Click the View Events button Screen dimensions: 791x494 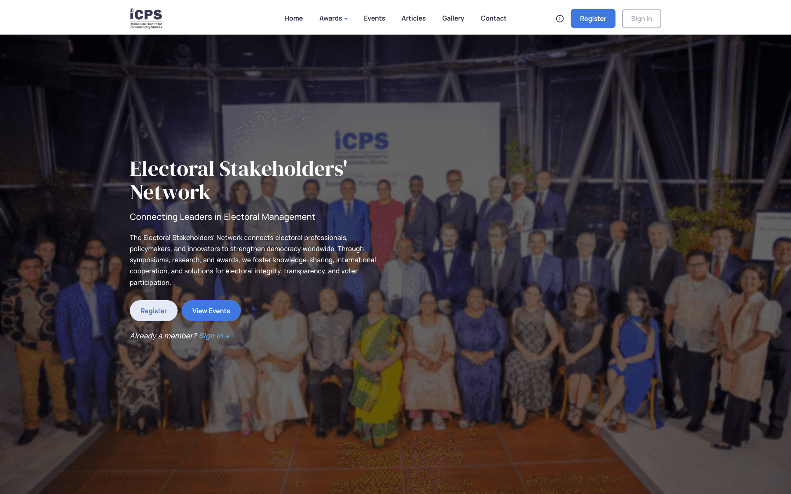click(x=211, y=311)
